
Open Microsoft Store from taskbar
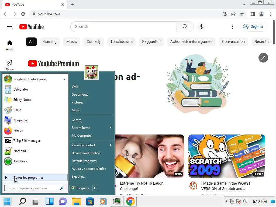pyautogui.click(x=90, y=201)
